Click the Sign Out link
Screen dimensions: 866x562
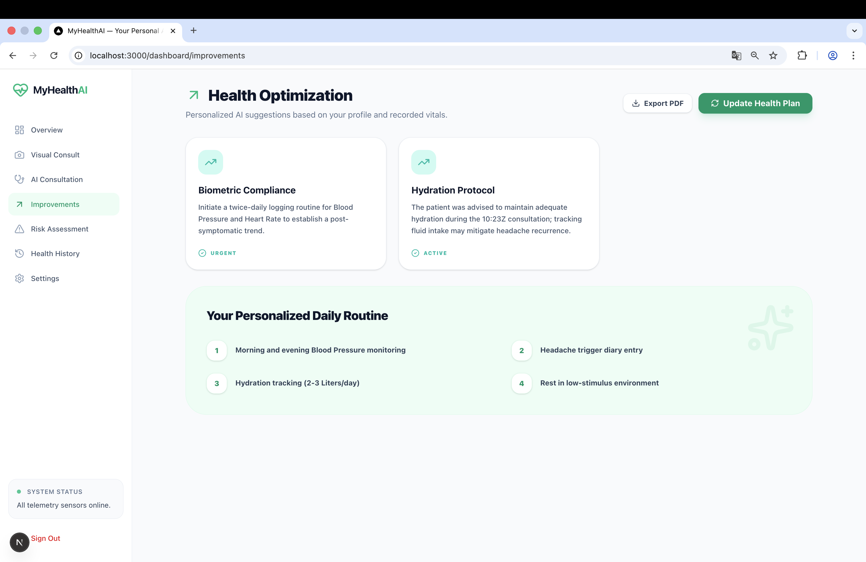coord(46,538)
